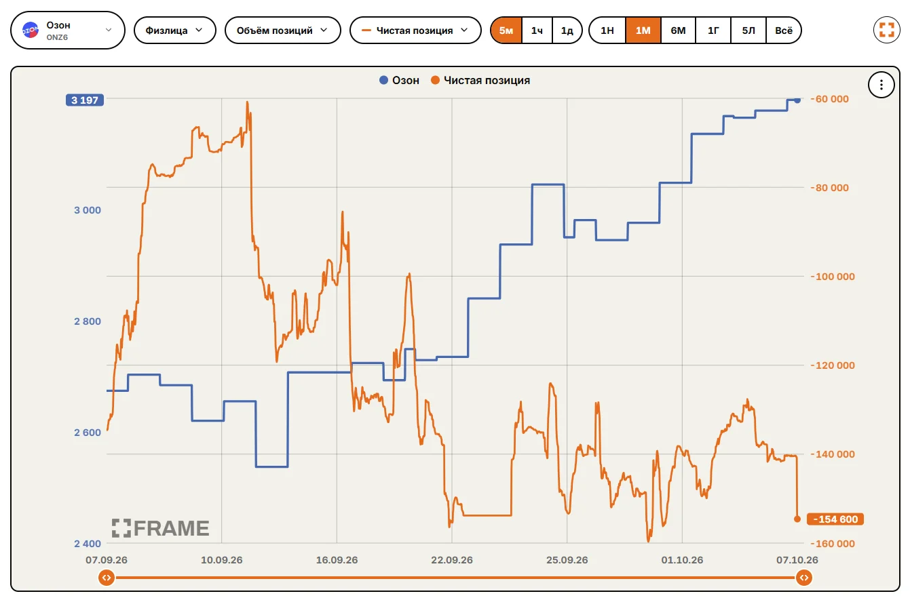This screenshot has width=910, height=598.
Task: Expand the Озон ONZ6 instrument dropdown
Action: [x=68, y=30]
